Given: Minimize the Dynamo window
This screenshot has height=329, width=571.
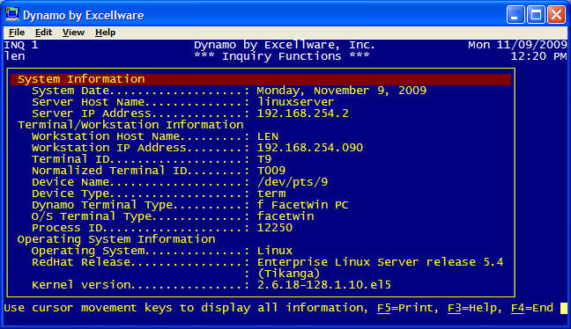Looking at the screenshot, I should point(515,15).
